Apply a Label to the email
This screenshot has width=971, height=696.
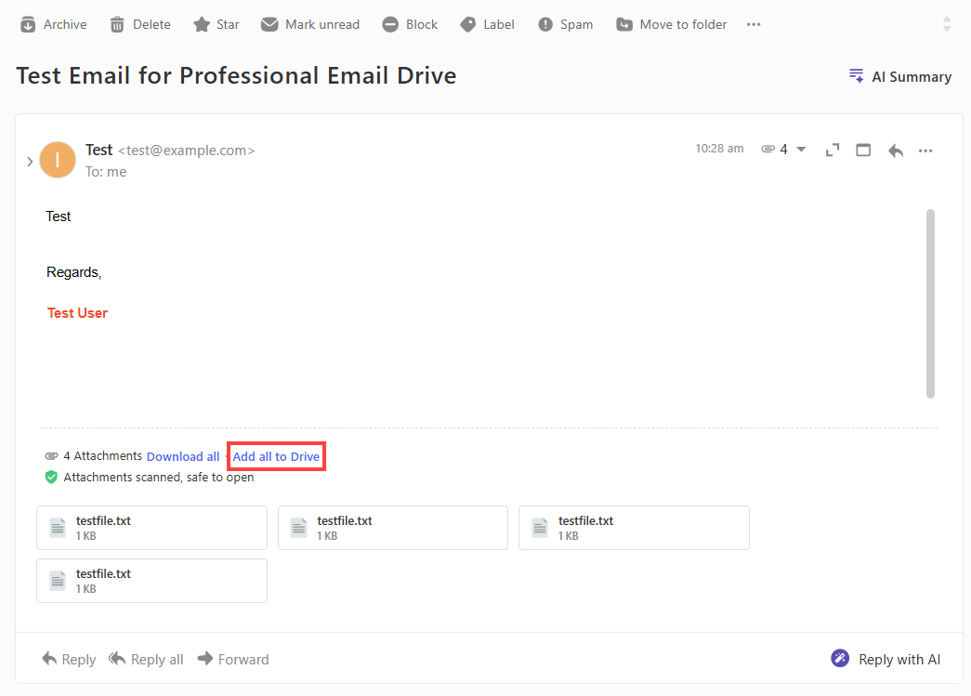[487, 25]
